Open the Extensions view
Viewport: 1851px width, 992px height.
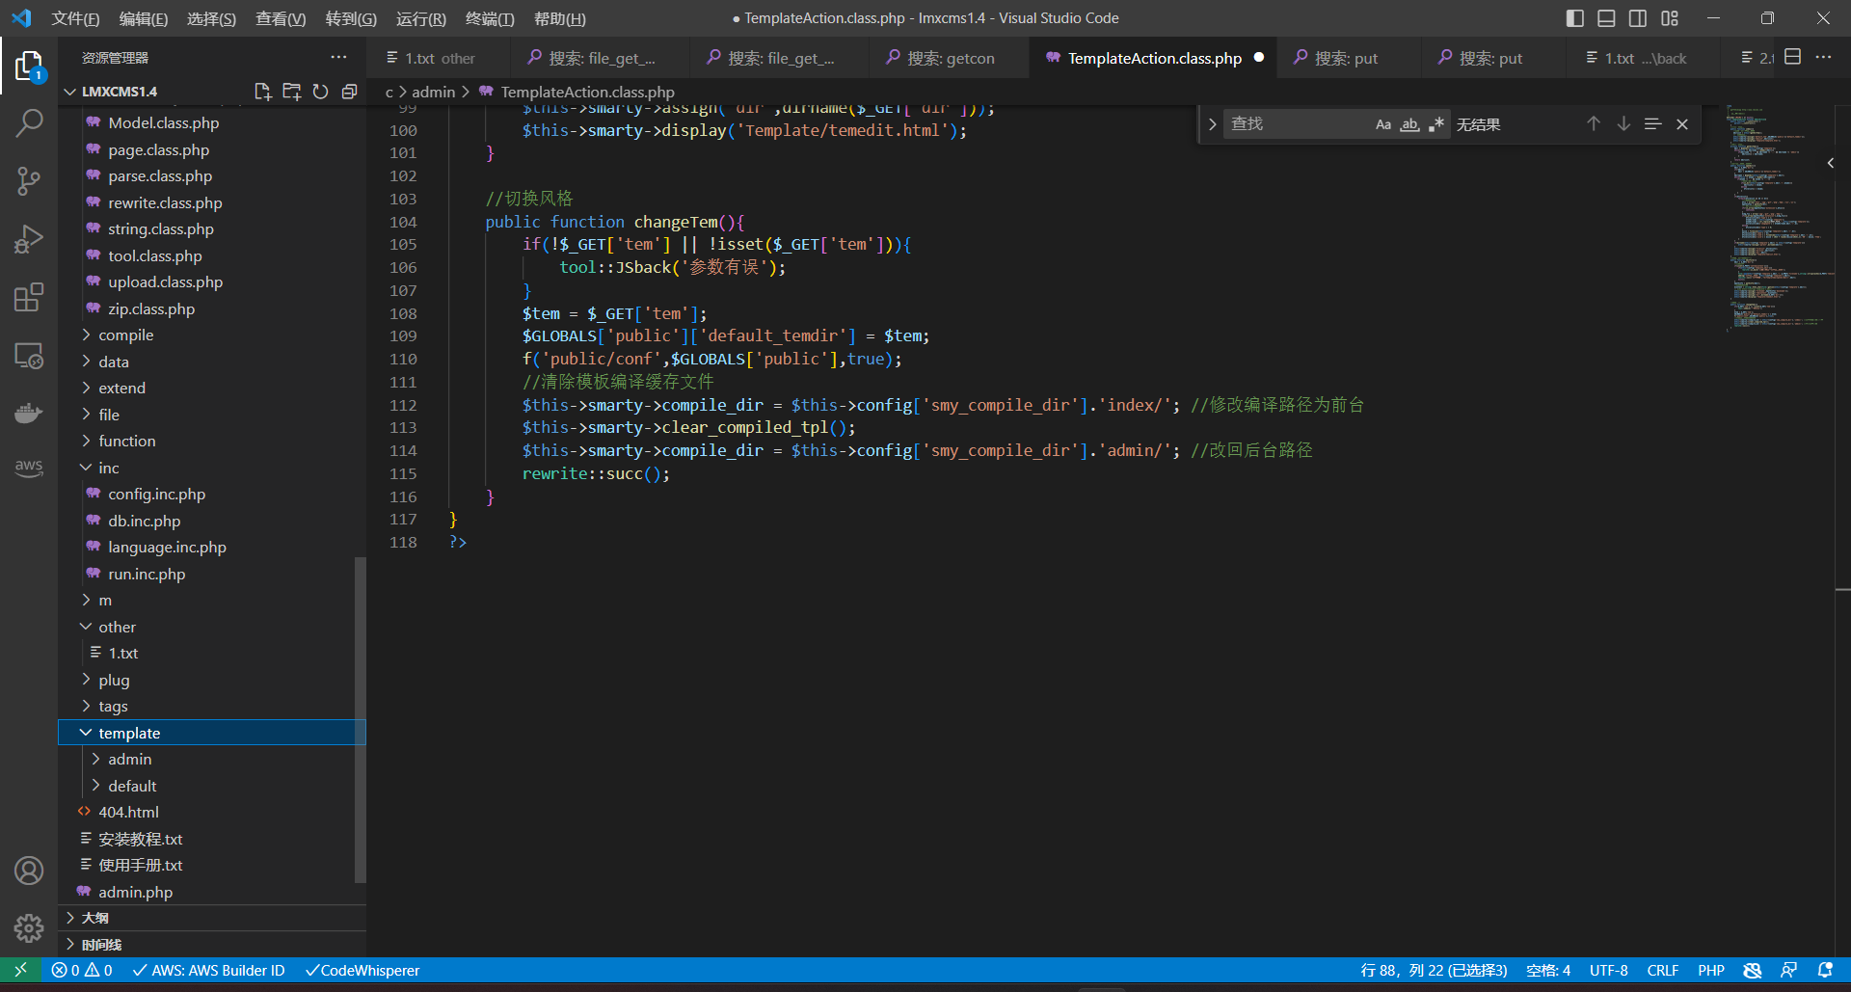coord(29,297)
